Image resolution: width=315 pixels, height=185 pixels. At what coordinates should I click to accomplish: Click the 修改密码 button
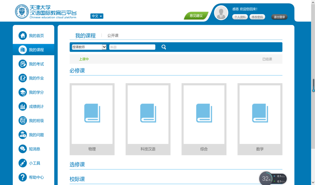[x=257, y=17]
